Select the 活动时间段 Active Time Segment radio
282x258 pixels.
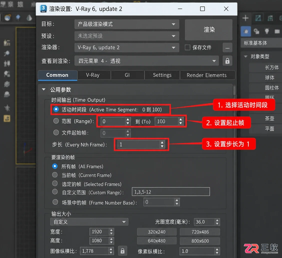point(56,109)
